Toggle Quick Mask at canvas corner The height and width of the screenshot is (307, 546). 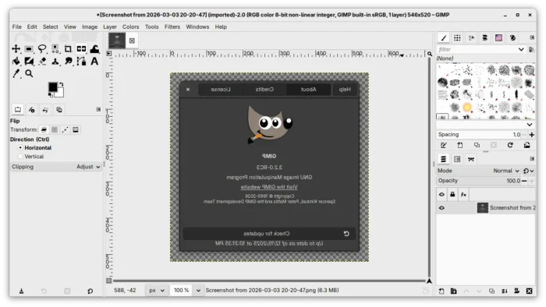click(109, 281)
